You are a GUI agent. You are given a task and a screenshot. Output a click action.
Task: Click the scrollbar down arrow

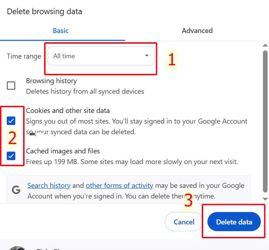265,199
